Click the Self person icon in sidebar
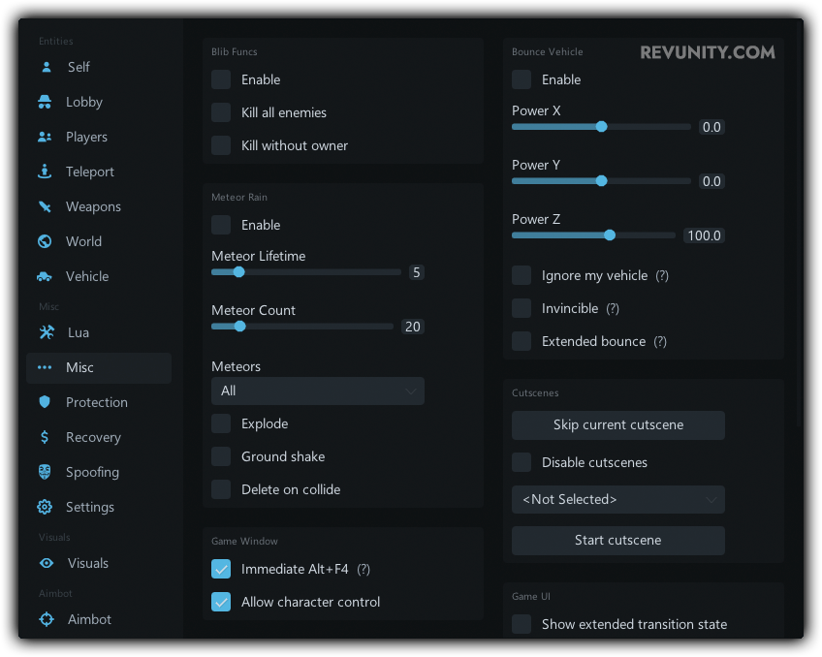 [x=46, y=67]
